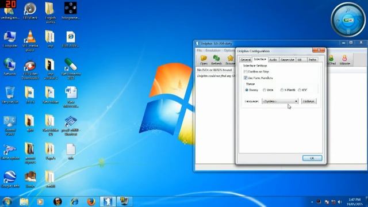368x207 pixels.
Task: Click OK in Dolphin Configuration
Action: tap(312, 158)
